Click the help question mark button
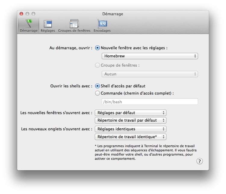This screenshot has width=226, height=194. click(200, 161)
